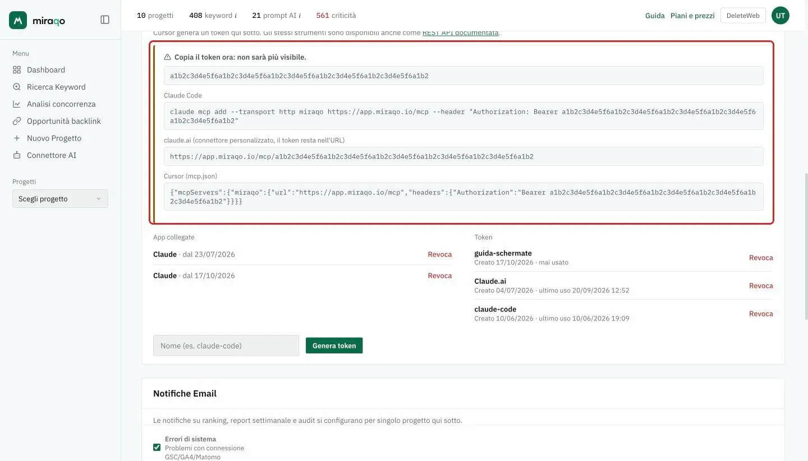The height and width of the screenshot is (461, 808).
Task: Click the Claude Code command snippet
Action: click(x=463, y=116)
